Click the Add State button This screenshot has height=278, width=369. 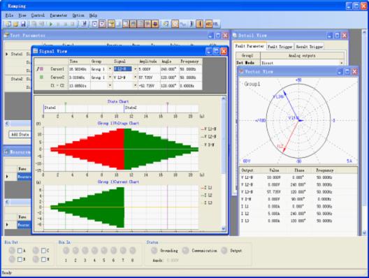point(20,135)
